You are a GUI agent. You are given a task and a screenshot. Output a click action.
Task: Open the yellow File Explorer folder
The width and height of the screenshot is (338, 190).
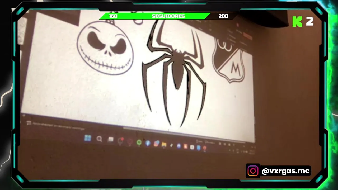(x=164, y=145)
